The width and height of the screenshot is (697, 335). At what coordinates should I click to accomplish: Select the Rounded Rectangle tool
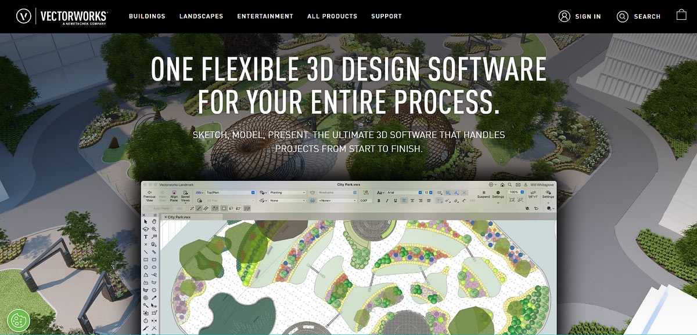point(154,259)
